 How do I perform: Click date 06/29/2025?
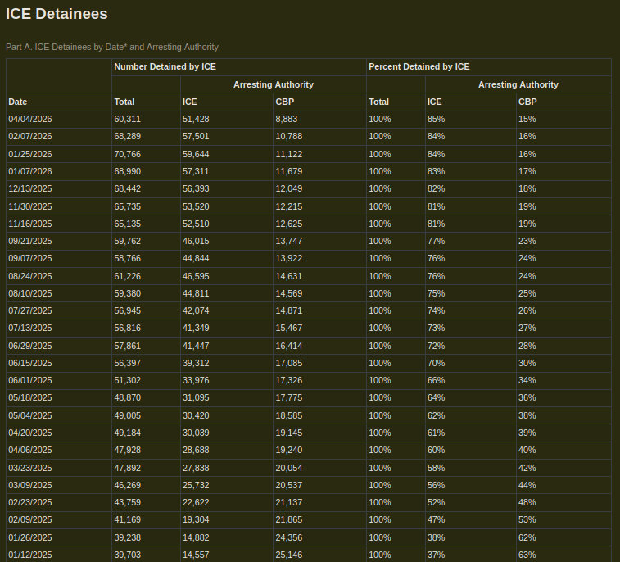[30, 346]
